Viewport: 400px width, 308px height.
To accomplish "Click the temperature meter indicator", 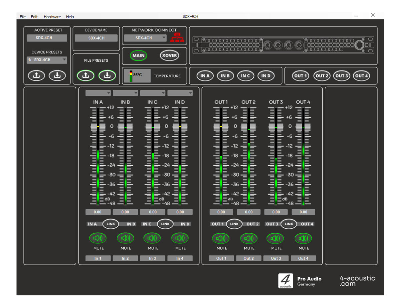I will [131, 76].
